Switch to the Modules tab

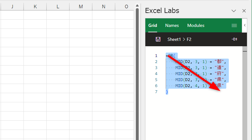click(196, 25)
